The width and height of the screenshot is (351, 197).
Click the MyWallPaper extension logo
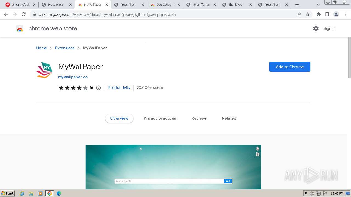(x=44, y=70)
